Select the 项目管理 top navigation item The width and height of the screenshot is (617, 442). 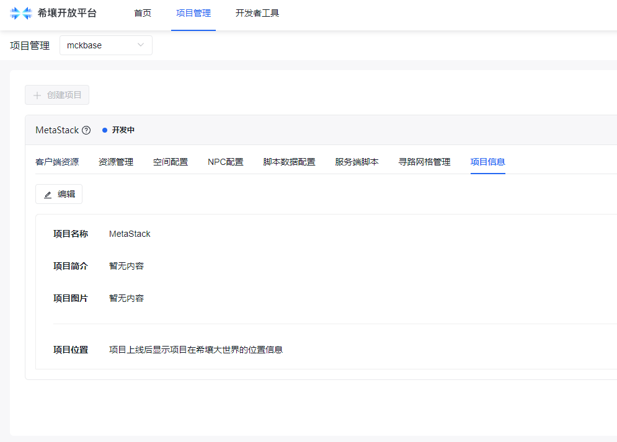coord(193,13)
